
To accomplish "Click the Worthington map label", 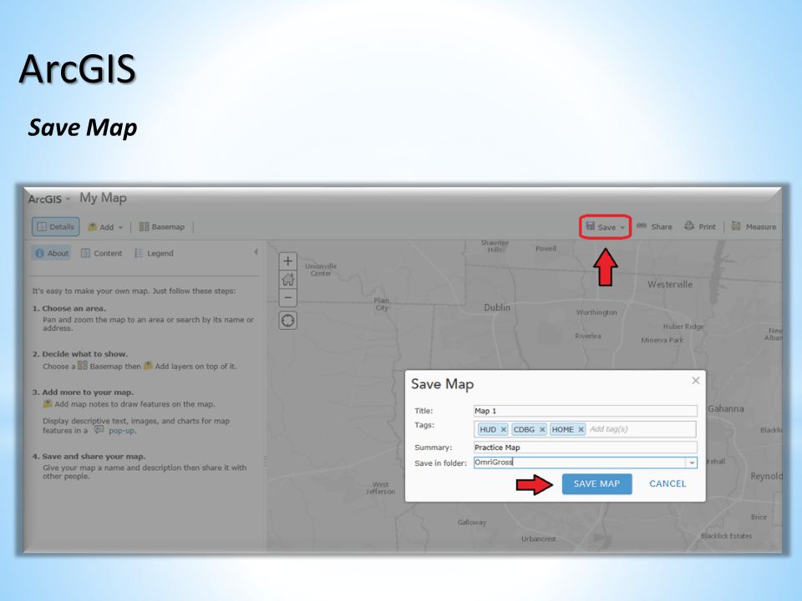I will pyautogui.click(x=596, y=312).
